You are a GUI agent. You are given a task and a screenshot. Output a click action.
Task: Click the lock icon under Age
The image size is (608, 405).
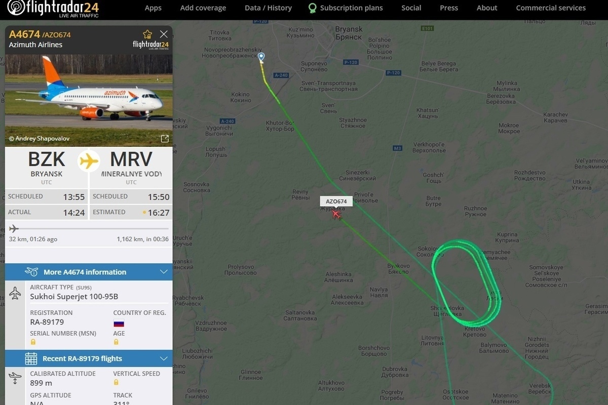click(x=116, y=342)
